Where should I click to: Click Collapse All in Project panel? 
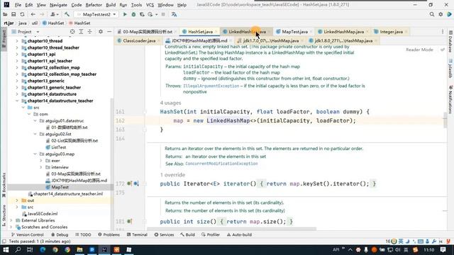click(x=90, y=31)
